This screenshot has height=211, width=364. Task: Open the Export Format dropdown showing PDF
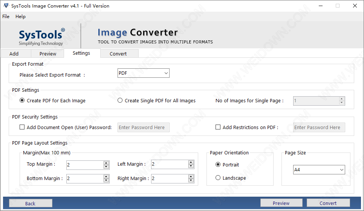click(x=144, y=73)
